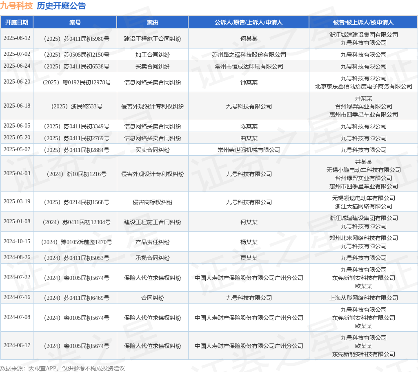Screen dimensions: 418x372
Task: Click defendant 北京京东叁佰陆拾度电子商务有限公司
Action: [364, 86]
